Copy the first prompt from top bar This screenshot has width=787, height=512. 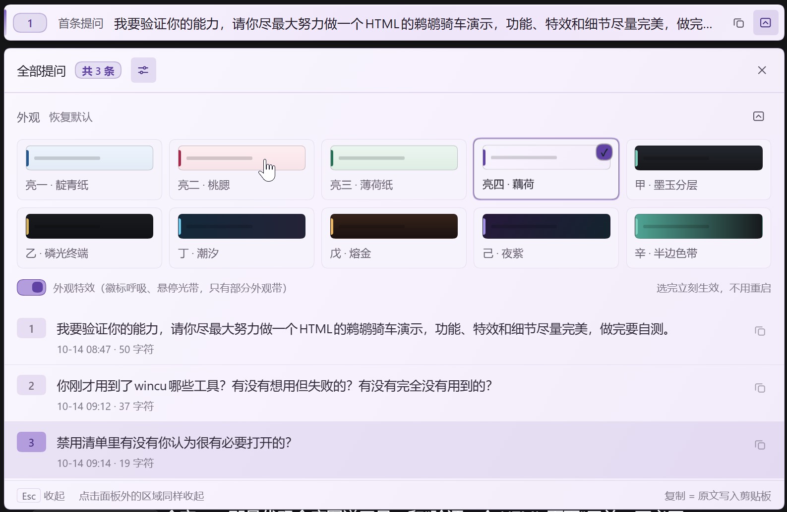point(738,23)
